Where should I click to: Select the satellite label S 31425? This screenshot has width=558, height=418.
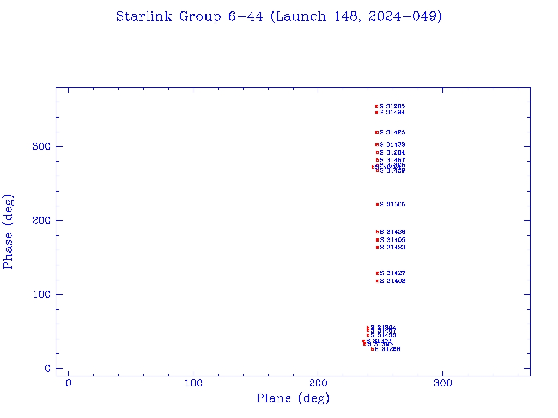tap(392, 132)
